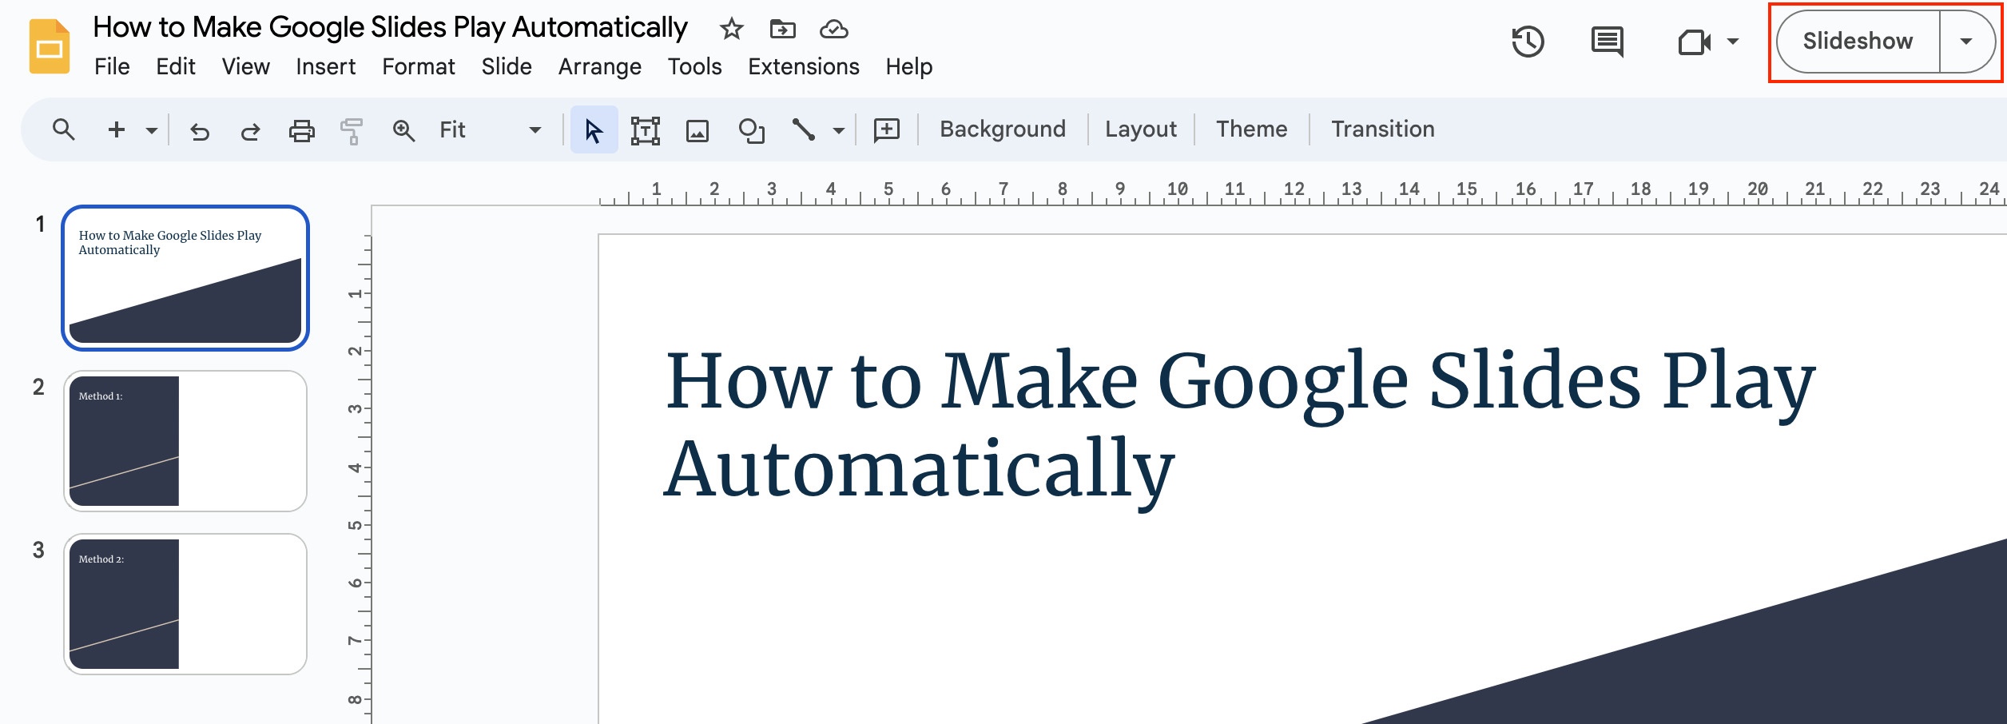Click the Undo icon

(200, 130)
